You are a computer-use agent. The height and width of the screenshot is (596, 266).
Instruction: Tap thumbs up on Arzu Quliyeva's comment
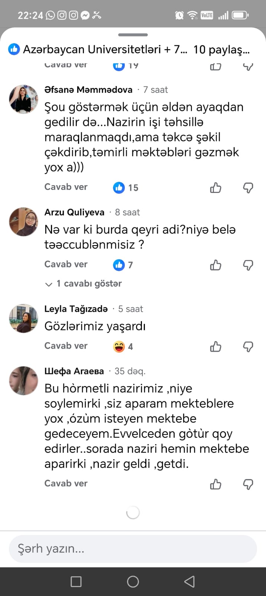[215, 265]
